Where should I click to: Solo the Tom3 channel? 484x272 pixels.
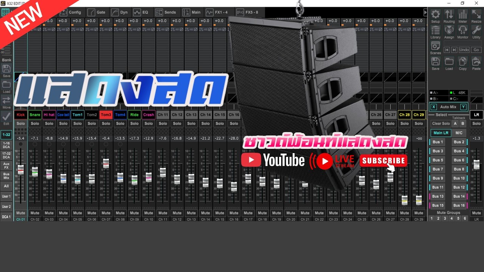tap(106, 124)
